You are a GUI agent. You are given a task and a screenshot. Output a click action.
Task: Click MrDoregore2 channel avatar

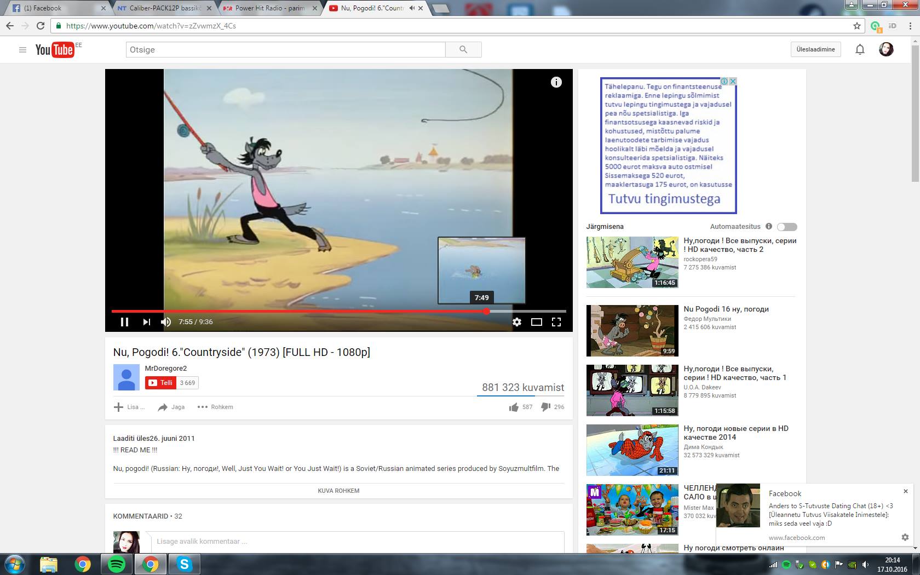[x=127, y=377]
